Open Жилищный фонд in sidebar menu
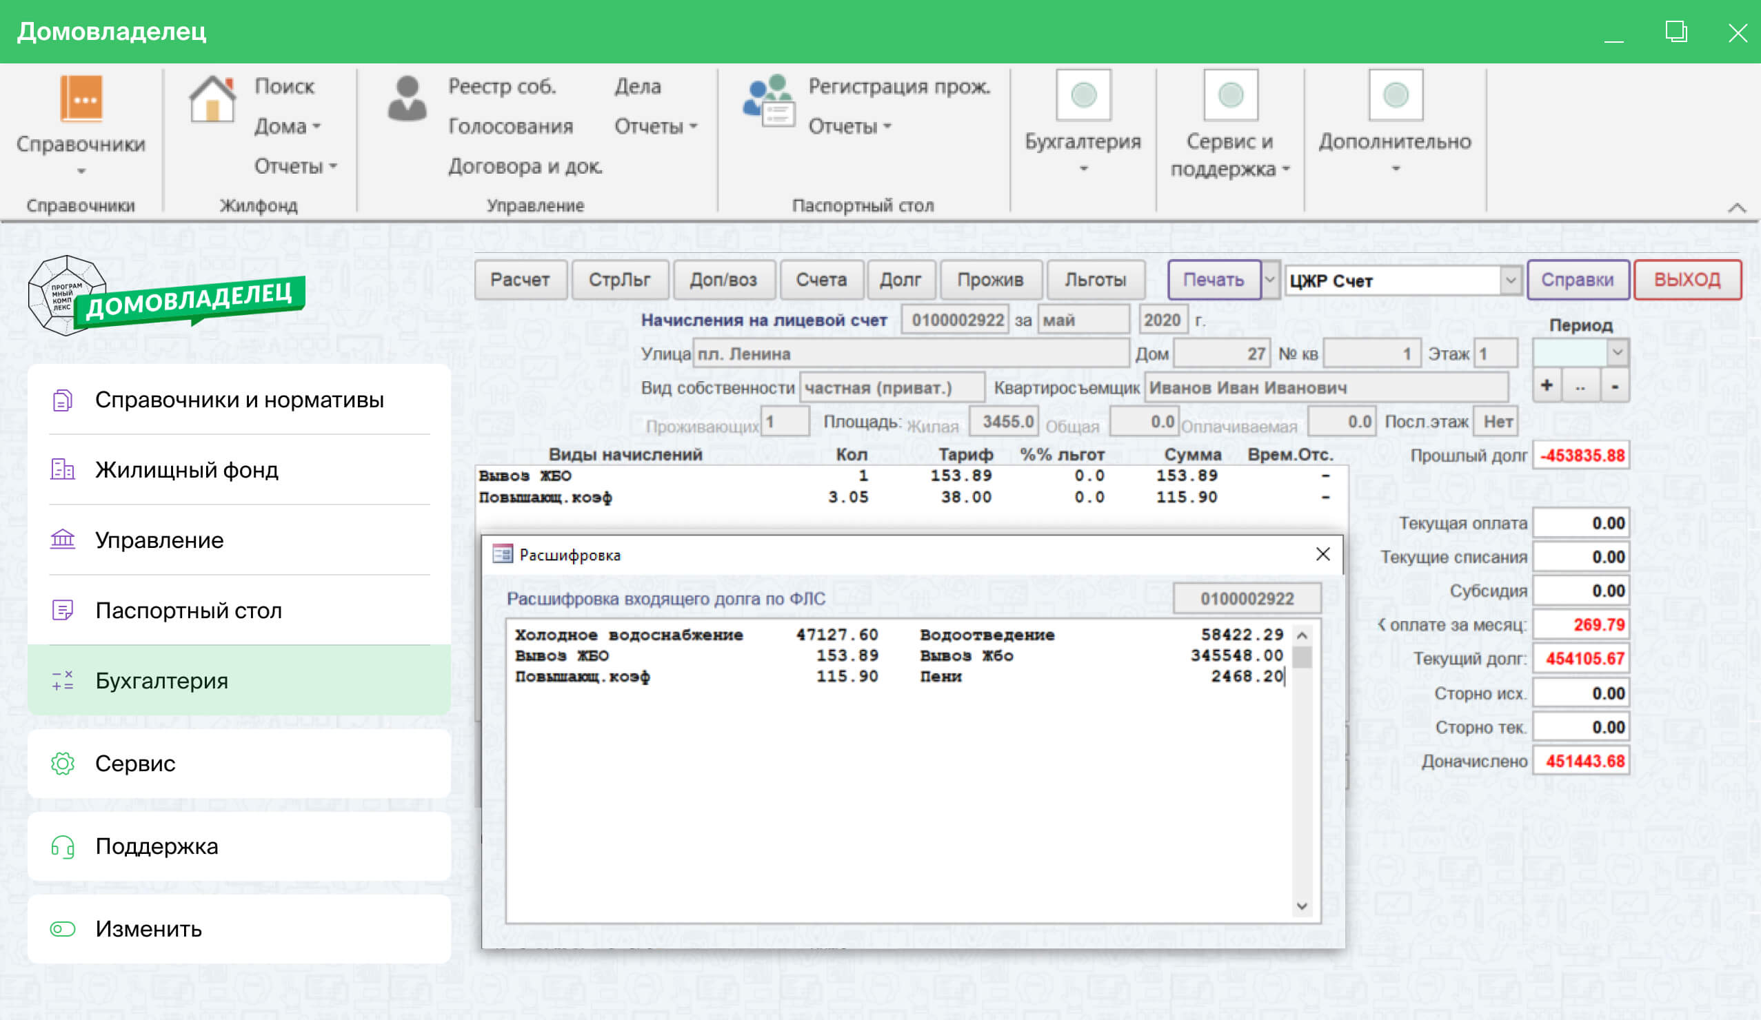Image resolution: width=1761 pixels, height=1020 pixels. coord(187,470)
